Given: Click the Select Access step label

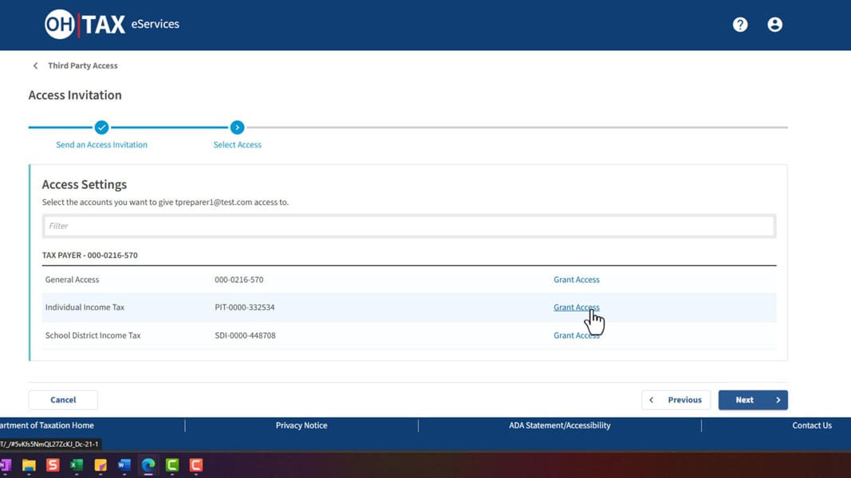Looking at the screenshot, I should click(x=237, y=145).
